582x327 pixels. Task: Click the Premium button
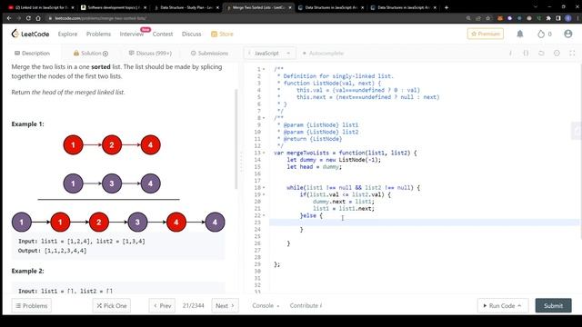[486, 34]
